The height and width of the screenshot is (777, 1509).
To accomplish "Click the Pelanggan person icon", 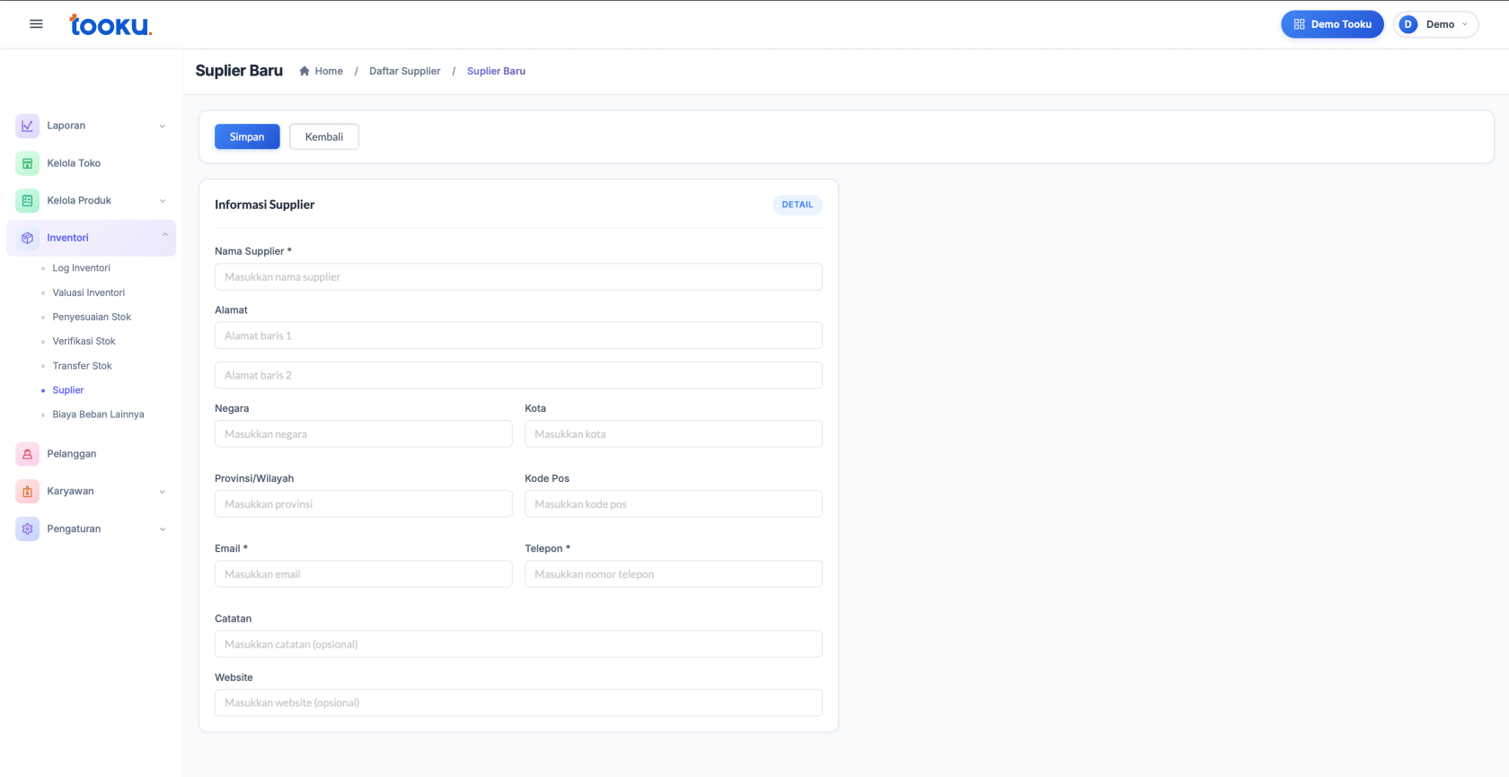I will point(27,454).
